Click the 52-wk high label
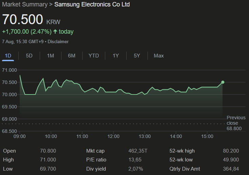 click(182, 151)
